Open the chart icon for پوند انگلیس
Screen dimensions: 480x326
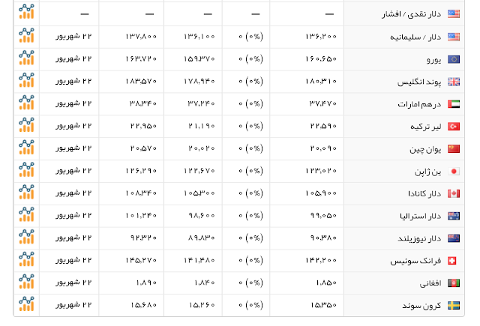tap(26, 80)
